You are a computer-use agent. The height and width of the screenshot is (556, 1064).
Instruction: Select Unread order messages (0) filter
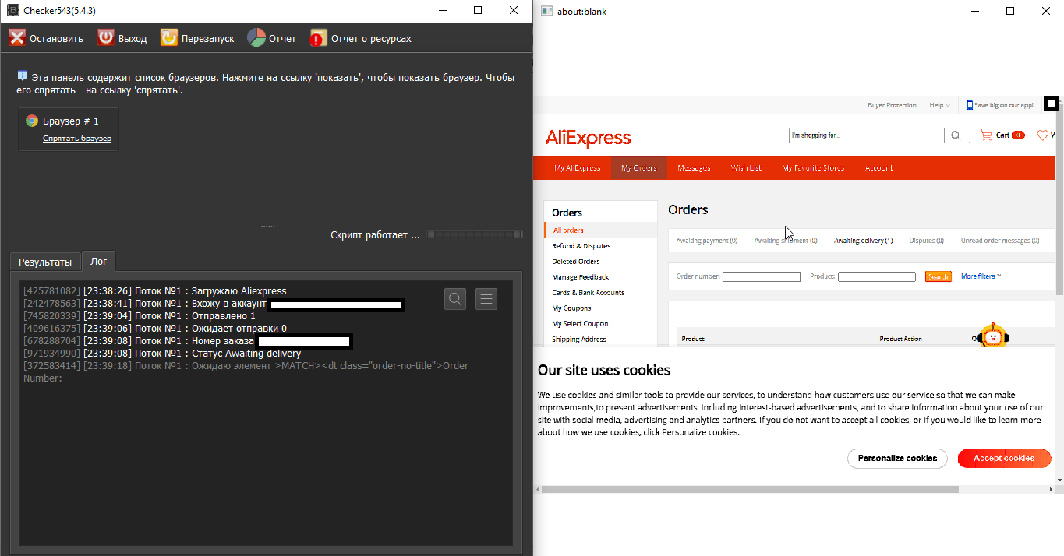coord(1000,241)
